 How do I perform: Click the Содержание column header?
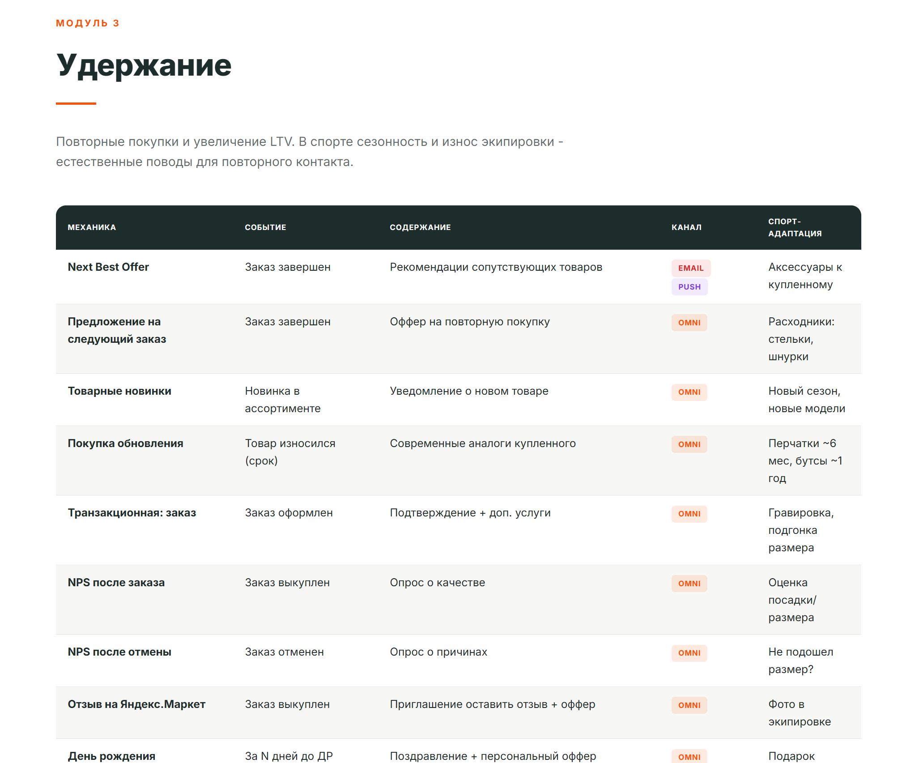(420, 227)
